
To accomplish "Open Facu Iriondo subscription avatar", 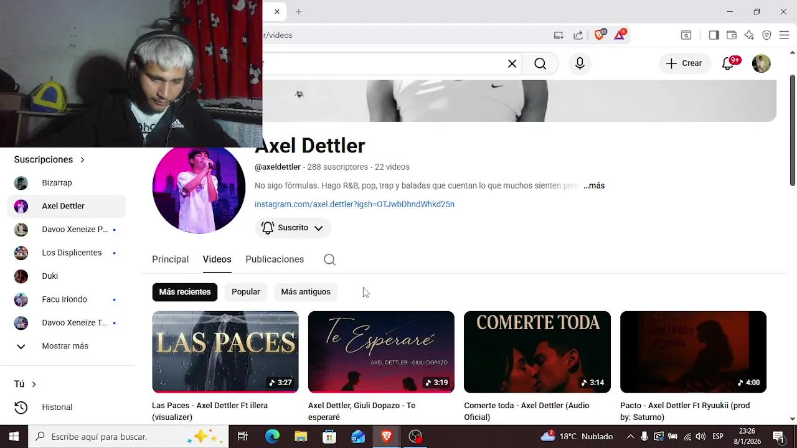I will [21, 299].
